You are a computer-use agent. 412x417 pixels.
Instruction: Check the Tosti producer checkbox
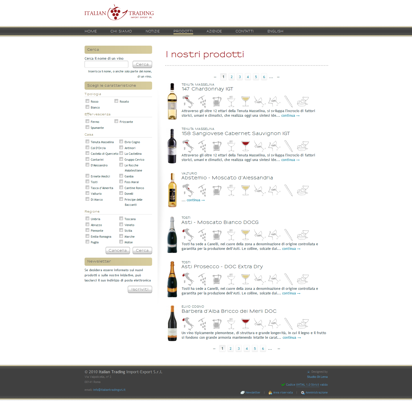click(87, 181)
